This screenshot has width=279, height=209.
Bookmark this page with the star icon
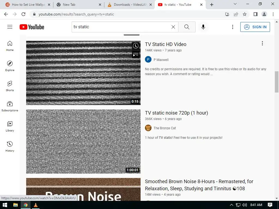[x=245, y=14]
